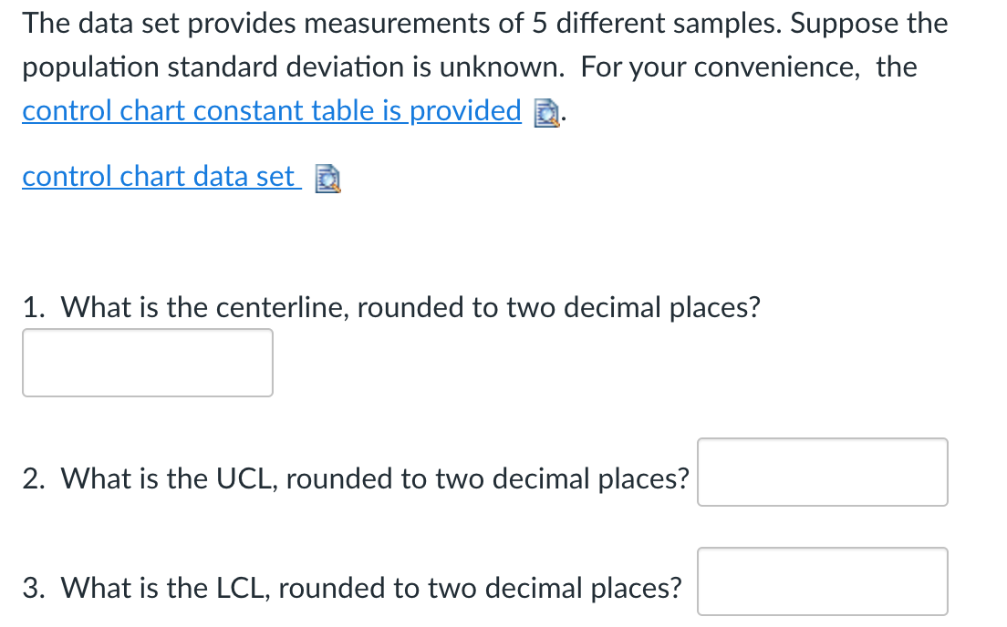Open the small document icon following the table hyperlink
Image resolution: width=1007 pixels, height=627 pixels.
tap(545, 112)
